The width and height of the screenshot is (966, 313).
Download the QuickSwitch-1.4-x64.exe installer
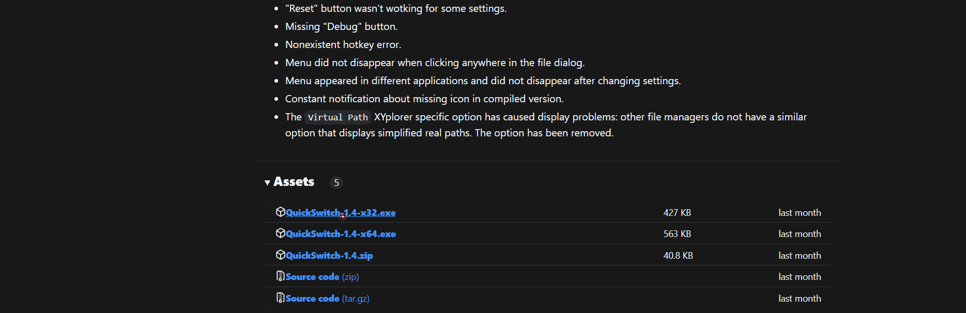pyautogui.click(x=341, y=234)
